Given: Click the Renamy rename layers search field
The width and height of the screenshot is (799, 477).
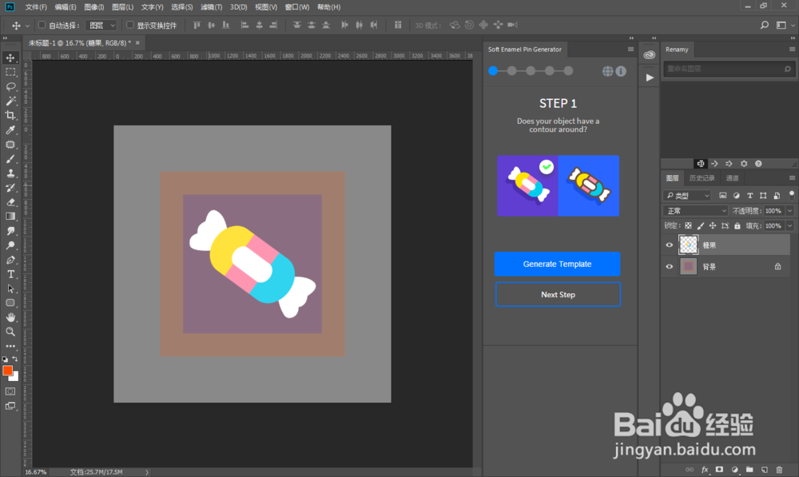Looking at the screenshot, I should [729, 69].
